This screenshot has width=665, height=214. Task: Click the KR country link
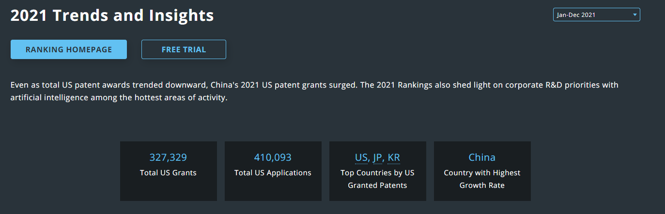click(394, 157)
